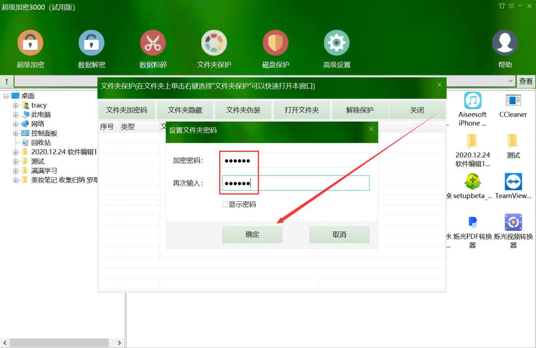Close the 设置文件夹密码 dialog

point(371,129)
